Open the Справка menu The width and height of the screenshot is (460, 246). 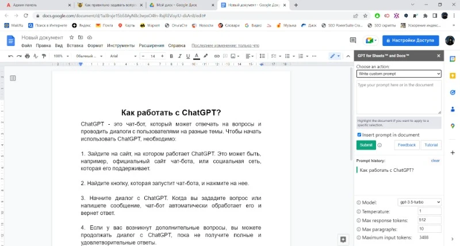coord(177,45)
